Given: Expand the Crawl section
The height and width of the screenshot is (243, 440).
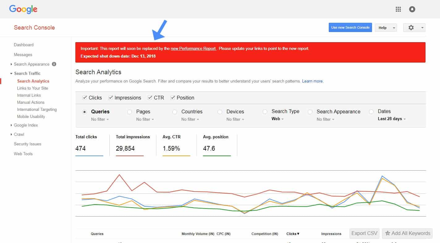Looking at the screenshot, I should coord(11,134).
